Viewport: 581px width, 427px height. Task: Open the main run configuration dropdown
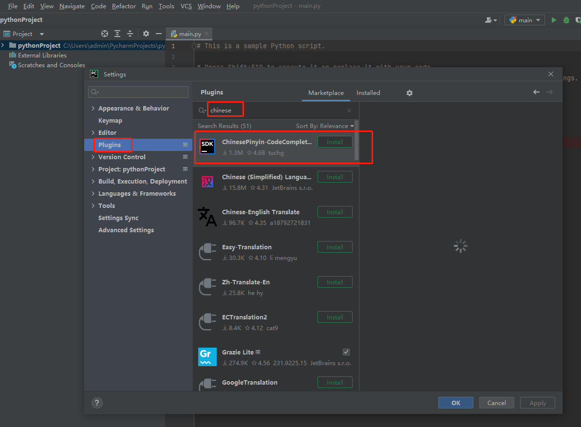pos(525,20)
